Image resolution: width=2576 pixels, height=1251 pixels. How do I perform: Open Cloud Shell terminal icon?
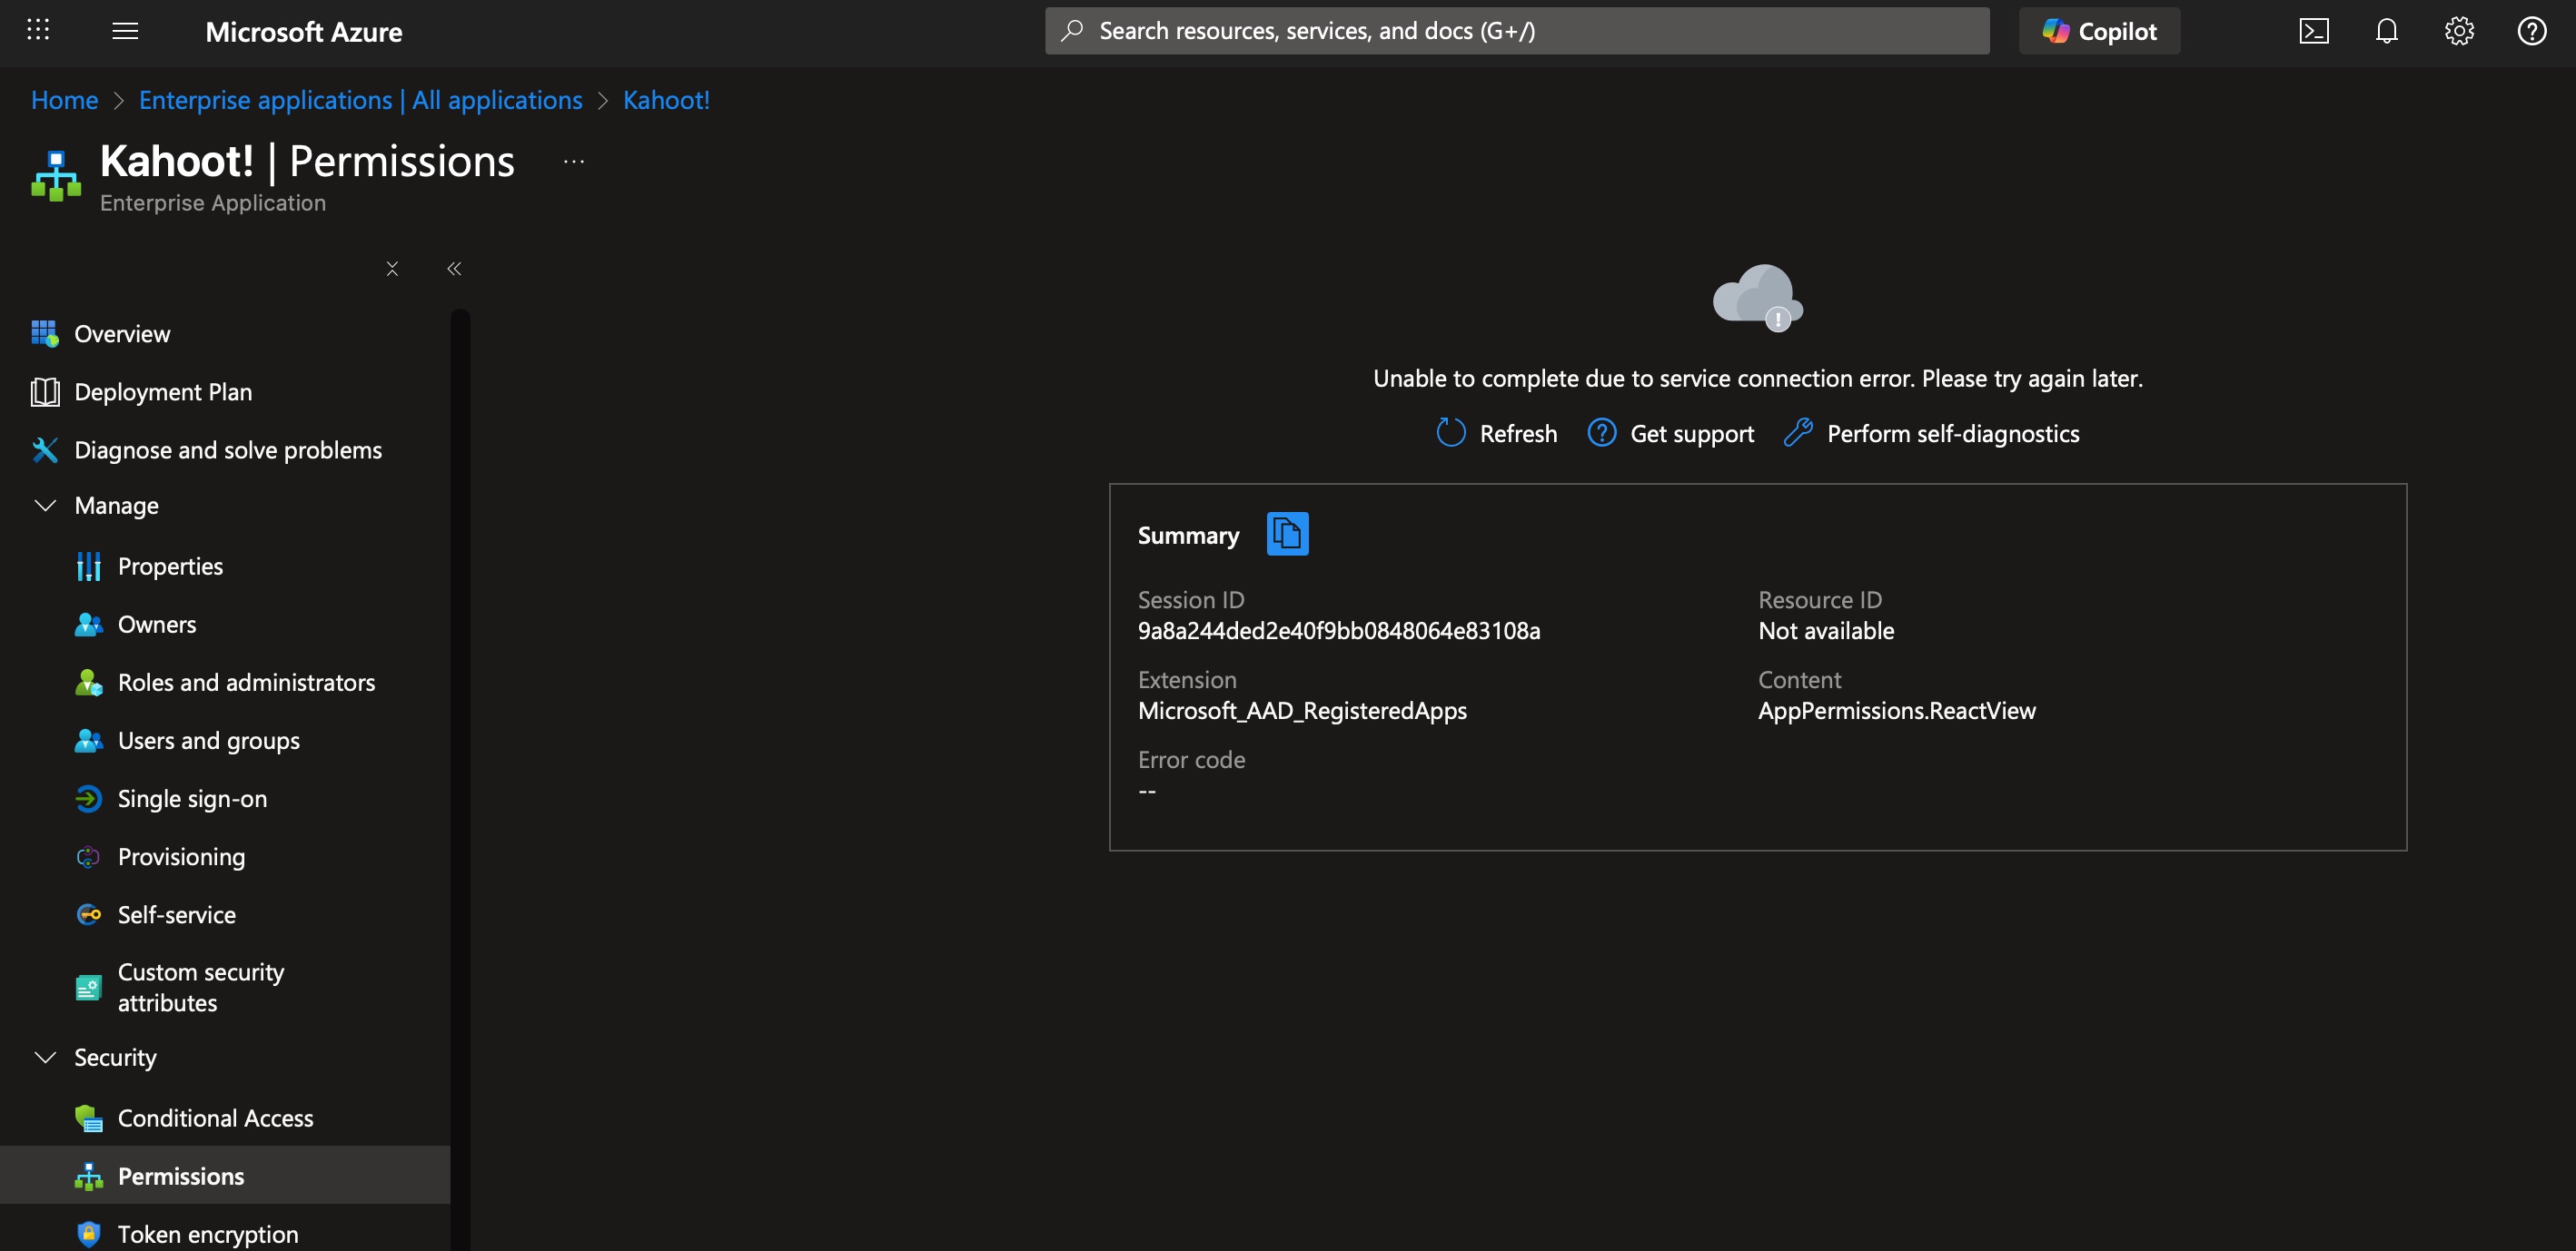pyautogui.click(x=2314, y=31)
